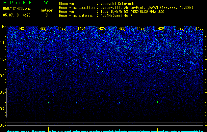The height and width of the screenshot is (132, 207).
Task: Click the 0.6 kHz axis label
Action: (3, 125)
